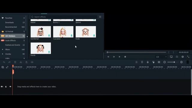Image resolution: width=192 pixels, height=108 pixels.
Task: Click the audio waveform icon
Action: (x=32, y=62)
